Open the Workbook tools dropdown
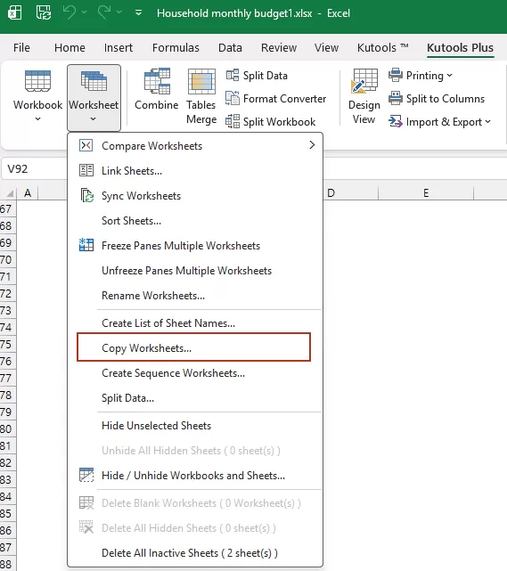Screen dimensions: 507x571 tap(38, 96)
